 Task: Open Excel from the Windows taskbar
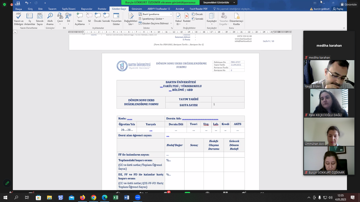(115, 198)
